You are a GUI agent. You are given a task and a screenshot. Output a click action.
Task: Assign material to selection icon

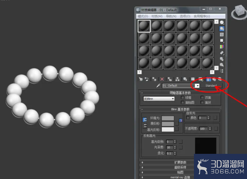(x=154, y=79)
